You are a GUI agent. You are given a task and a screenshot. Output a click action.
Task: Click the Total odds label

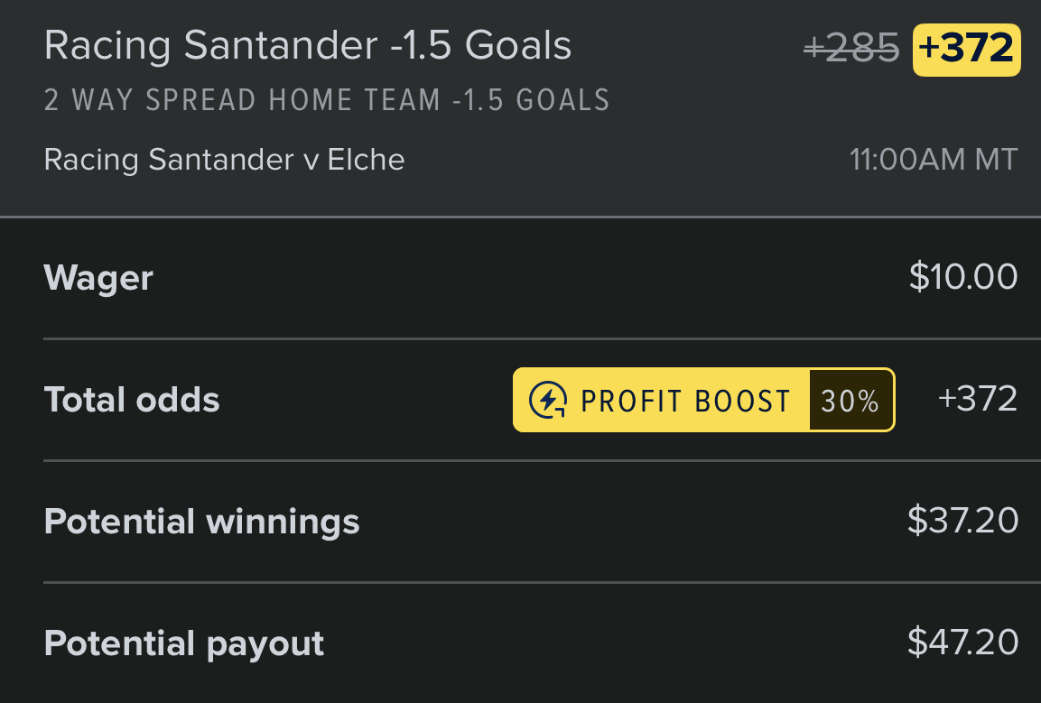pos(132,401)
